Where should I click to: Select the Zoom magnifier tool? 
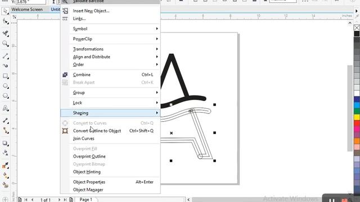[5, 44]
